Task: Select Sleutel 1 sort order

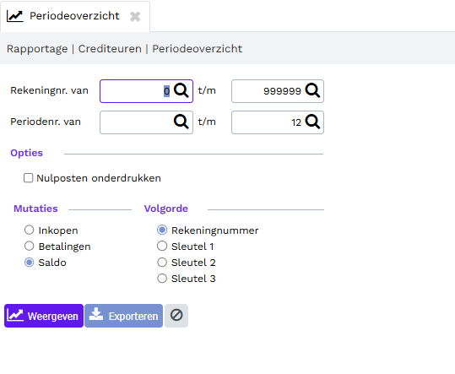Action: click(162, 246)
